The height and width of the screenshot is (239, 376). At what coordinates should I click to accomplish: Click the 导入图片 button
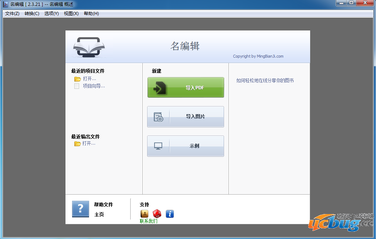(x=185, y=117)
